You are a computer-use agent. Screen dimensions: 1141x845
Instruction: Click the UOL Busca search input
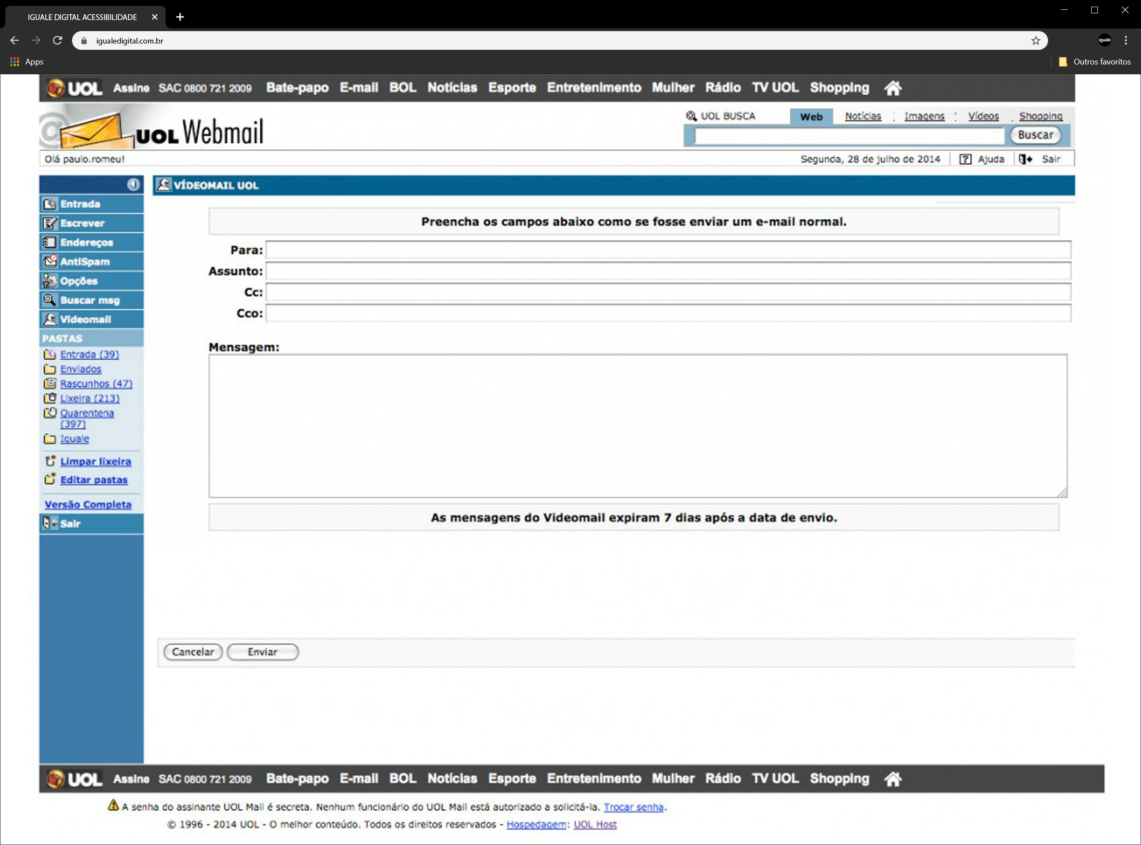click(849, 136)
